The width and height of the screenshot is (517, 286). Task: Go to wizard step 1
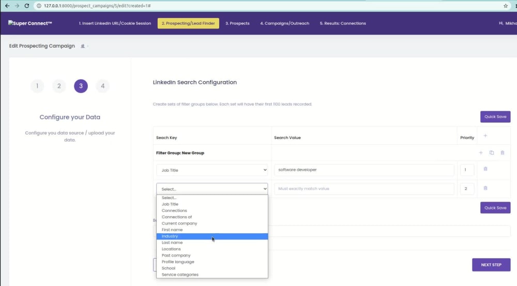coord(37,86)
